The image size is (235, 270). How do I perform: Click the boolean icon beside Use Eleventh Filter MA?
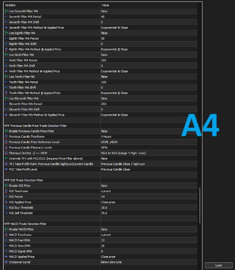click(x=6, y=98)
